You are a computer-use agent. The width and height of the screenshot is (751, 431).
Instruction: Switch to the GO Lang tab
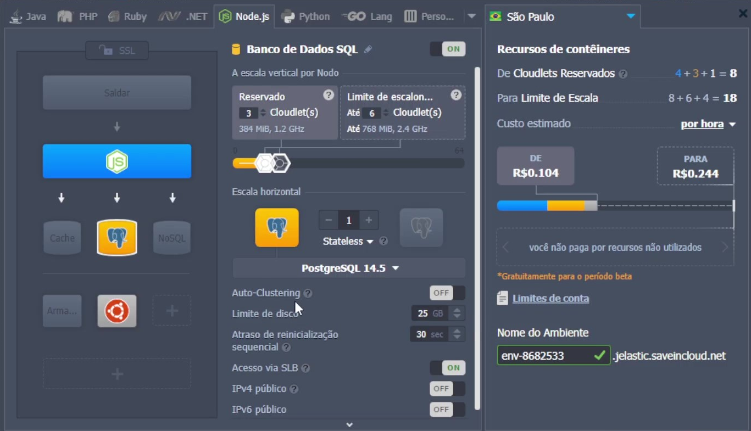367,16
